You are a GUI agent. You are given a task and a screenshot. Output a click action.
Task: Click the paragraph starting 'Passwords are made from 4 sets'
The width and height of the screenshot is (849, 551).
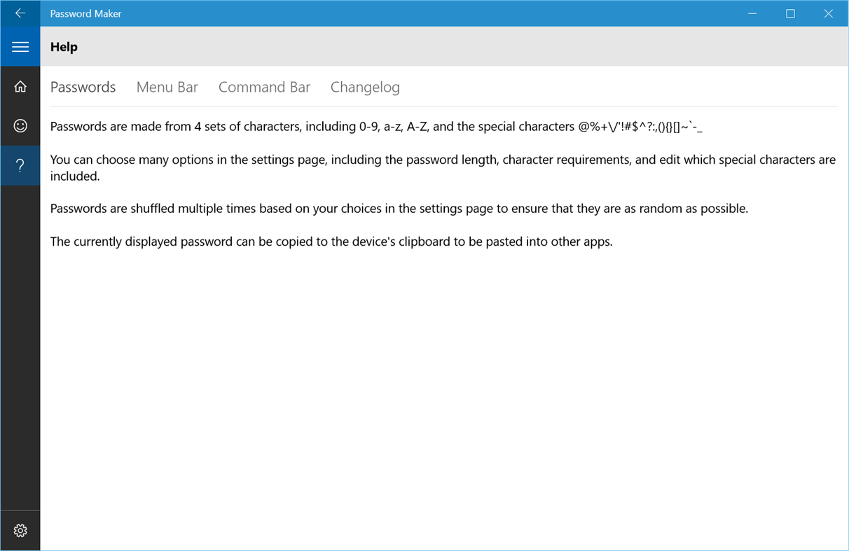[376, 127]
